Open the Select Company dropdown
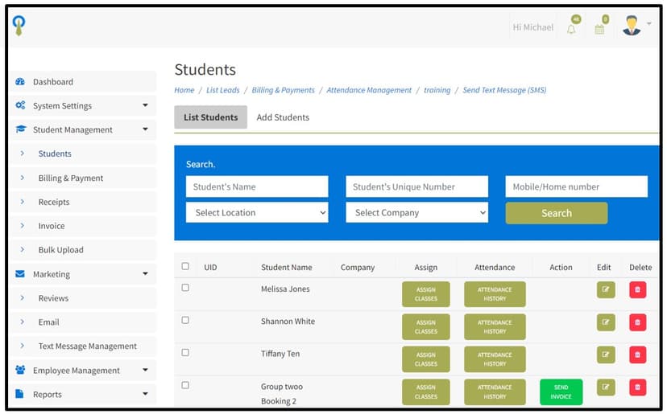The width and height of the screenshot is (667, 414). tap(416, 213)
